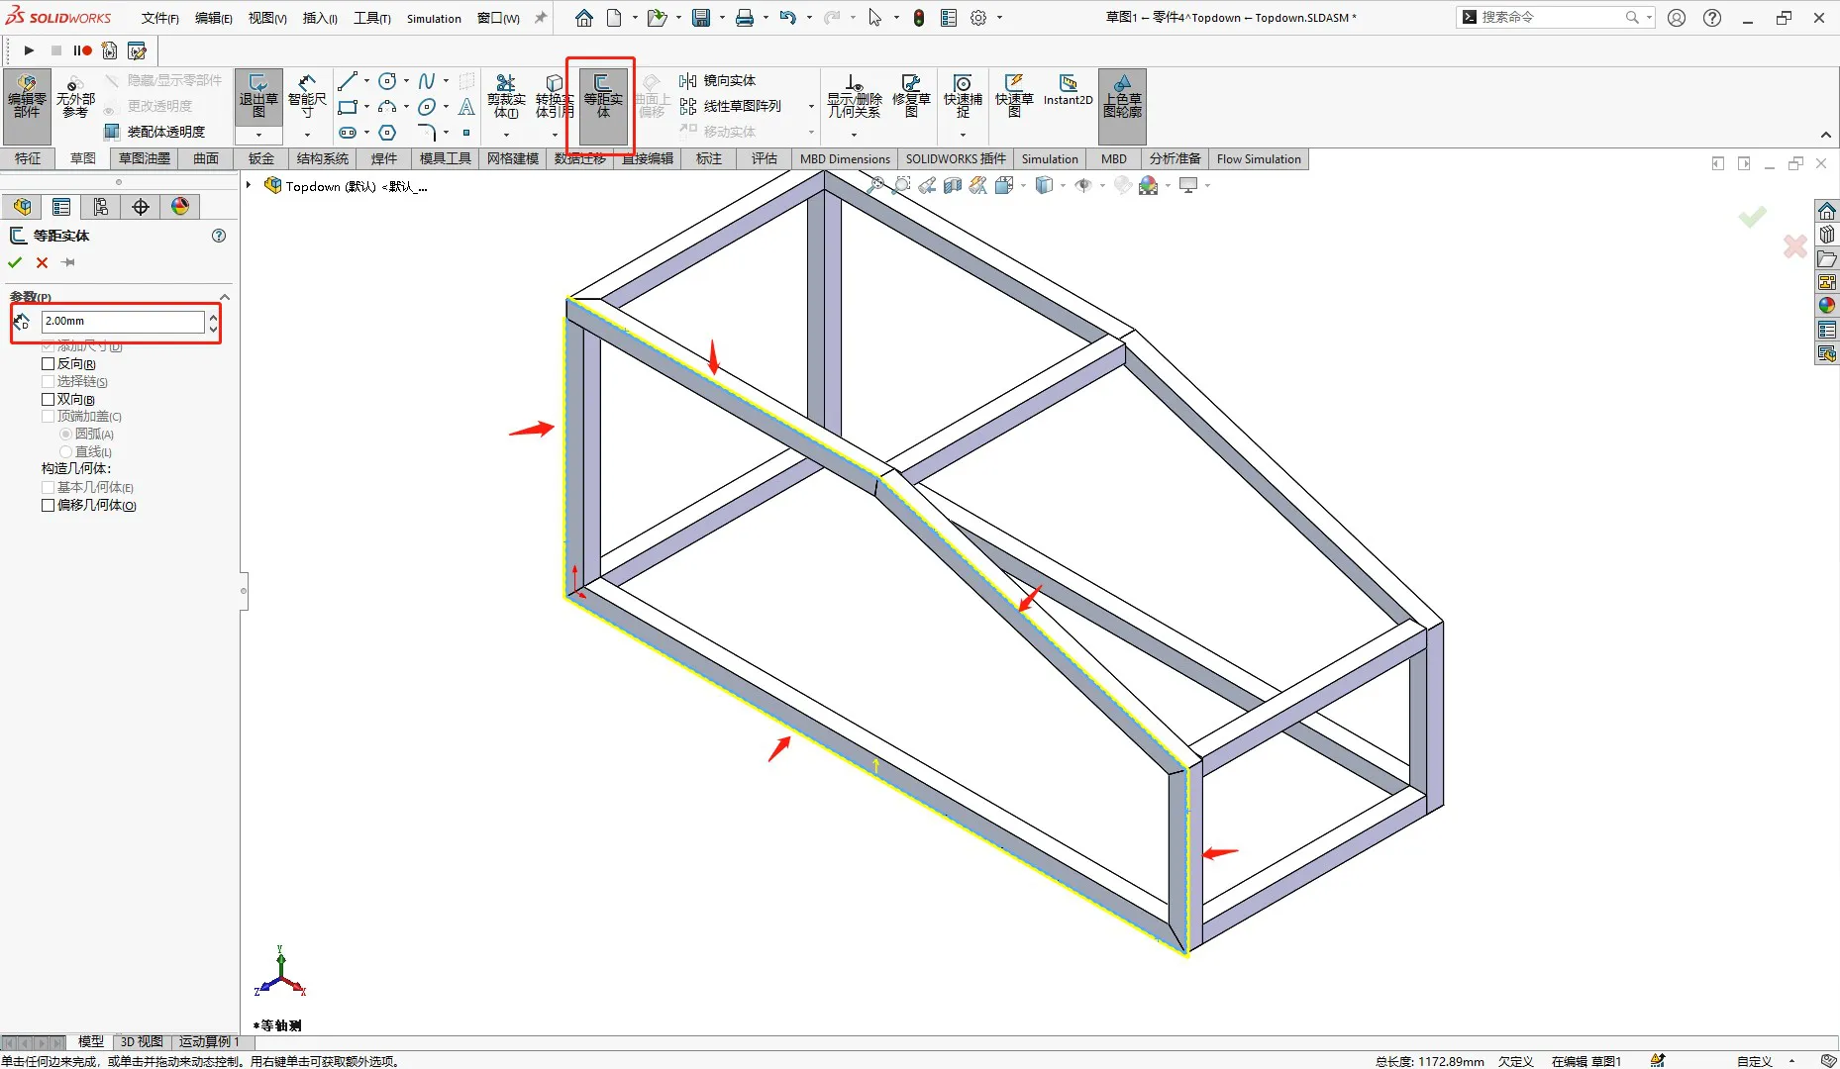The height and width of the screenshot is (1069, 1840).
Task: Select the Line sketch tool
Action: pos(348,81)
